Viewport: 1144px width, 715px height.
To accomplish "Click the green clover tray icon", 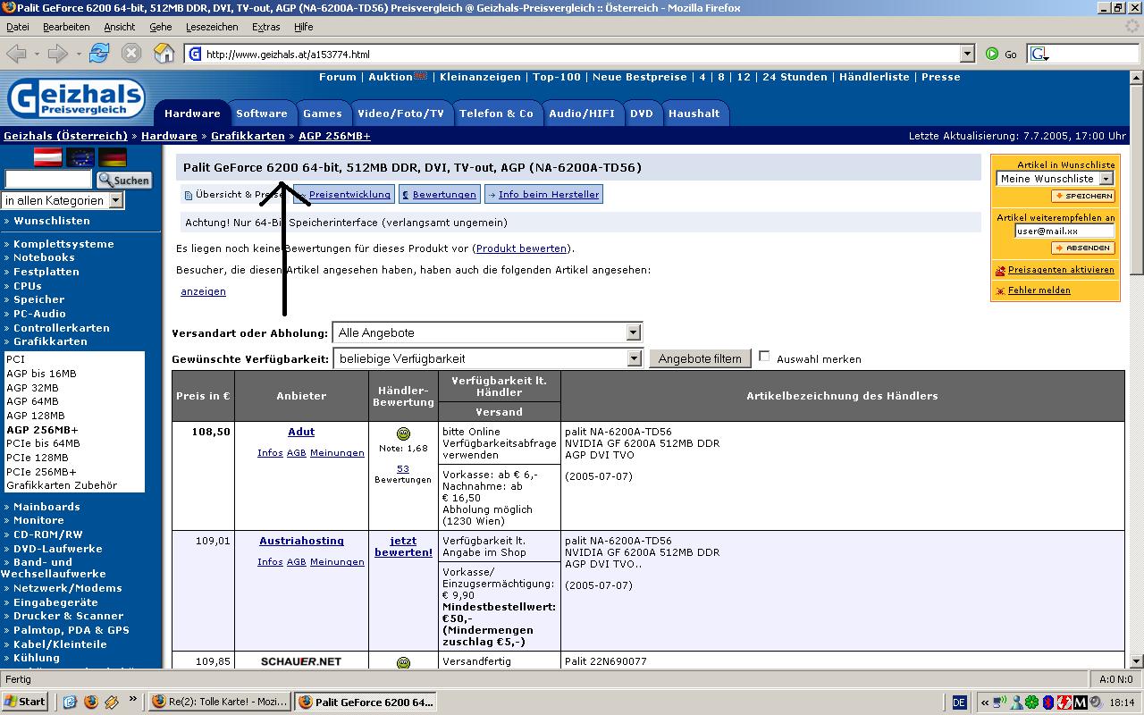I will (x=1032, y=702).
